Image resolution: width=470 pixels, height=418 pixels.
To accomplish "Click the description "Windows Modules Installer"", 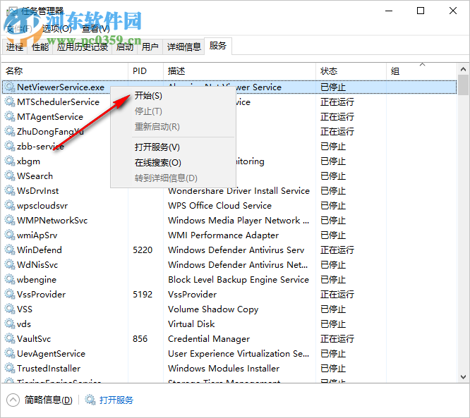I will (224, 369).
